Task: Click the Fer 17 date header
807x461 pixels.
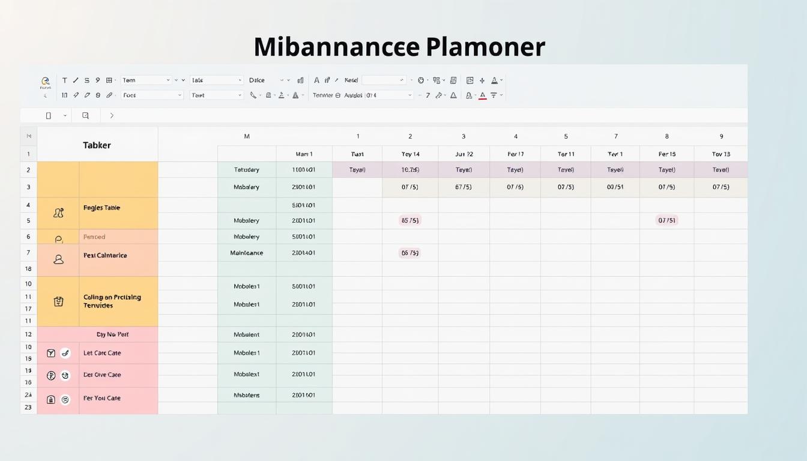Action: (x=516, y=154)
